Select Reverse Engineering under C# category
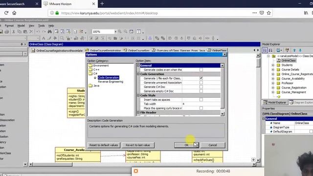This screenshot has width=313, height=176. tap(111, 82)
